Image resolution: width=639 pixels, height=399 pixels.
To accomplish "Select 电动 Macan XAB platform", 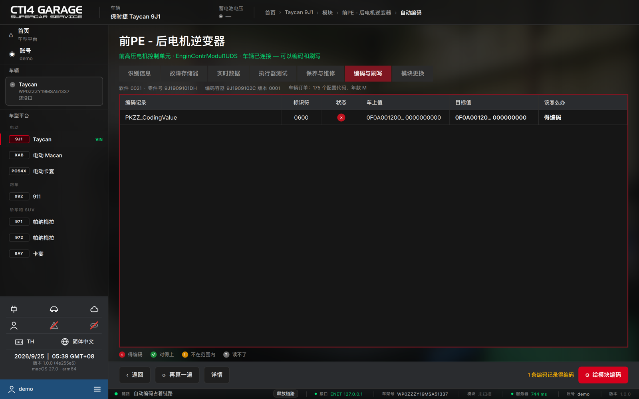I will click(x=54, y=155).
